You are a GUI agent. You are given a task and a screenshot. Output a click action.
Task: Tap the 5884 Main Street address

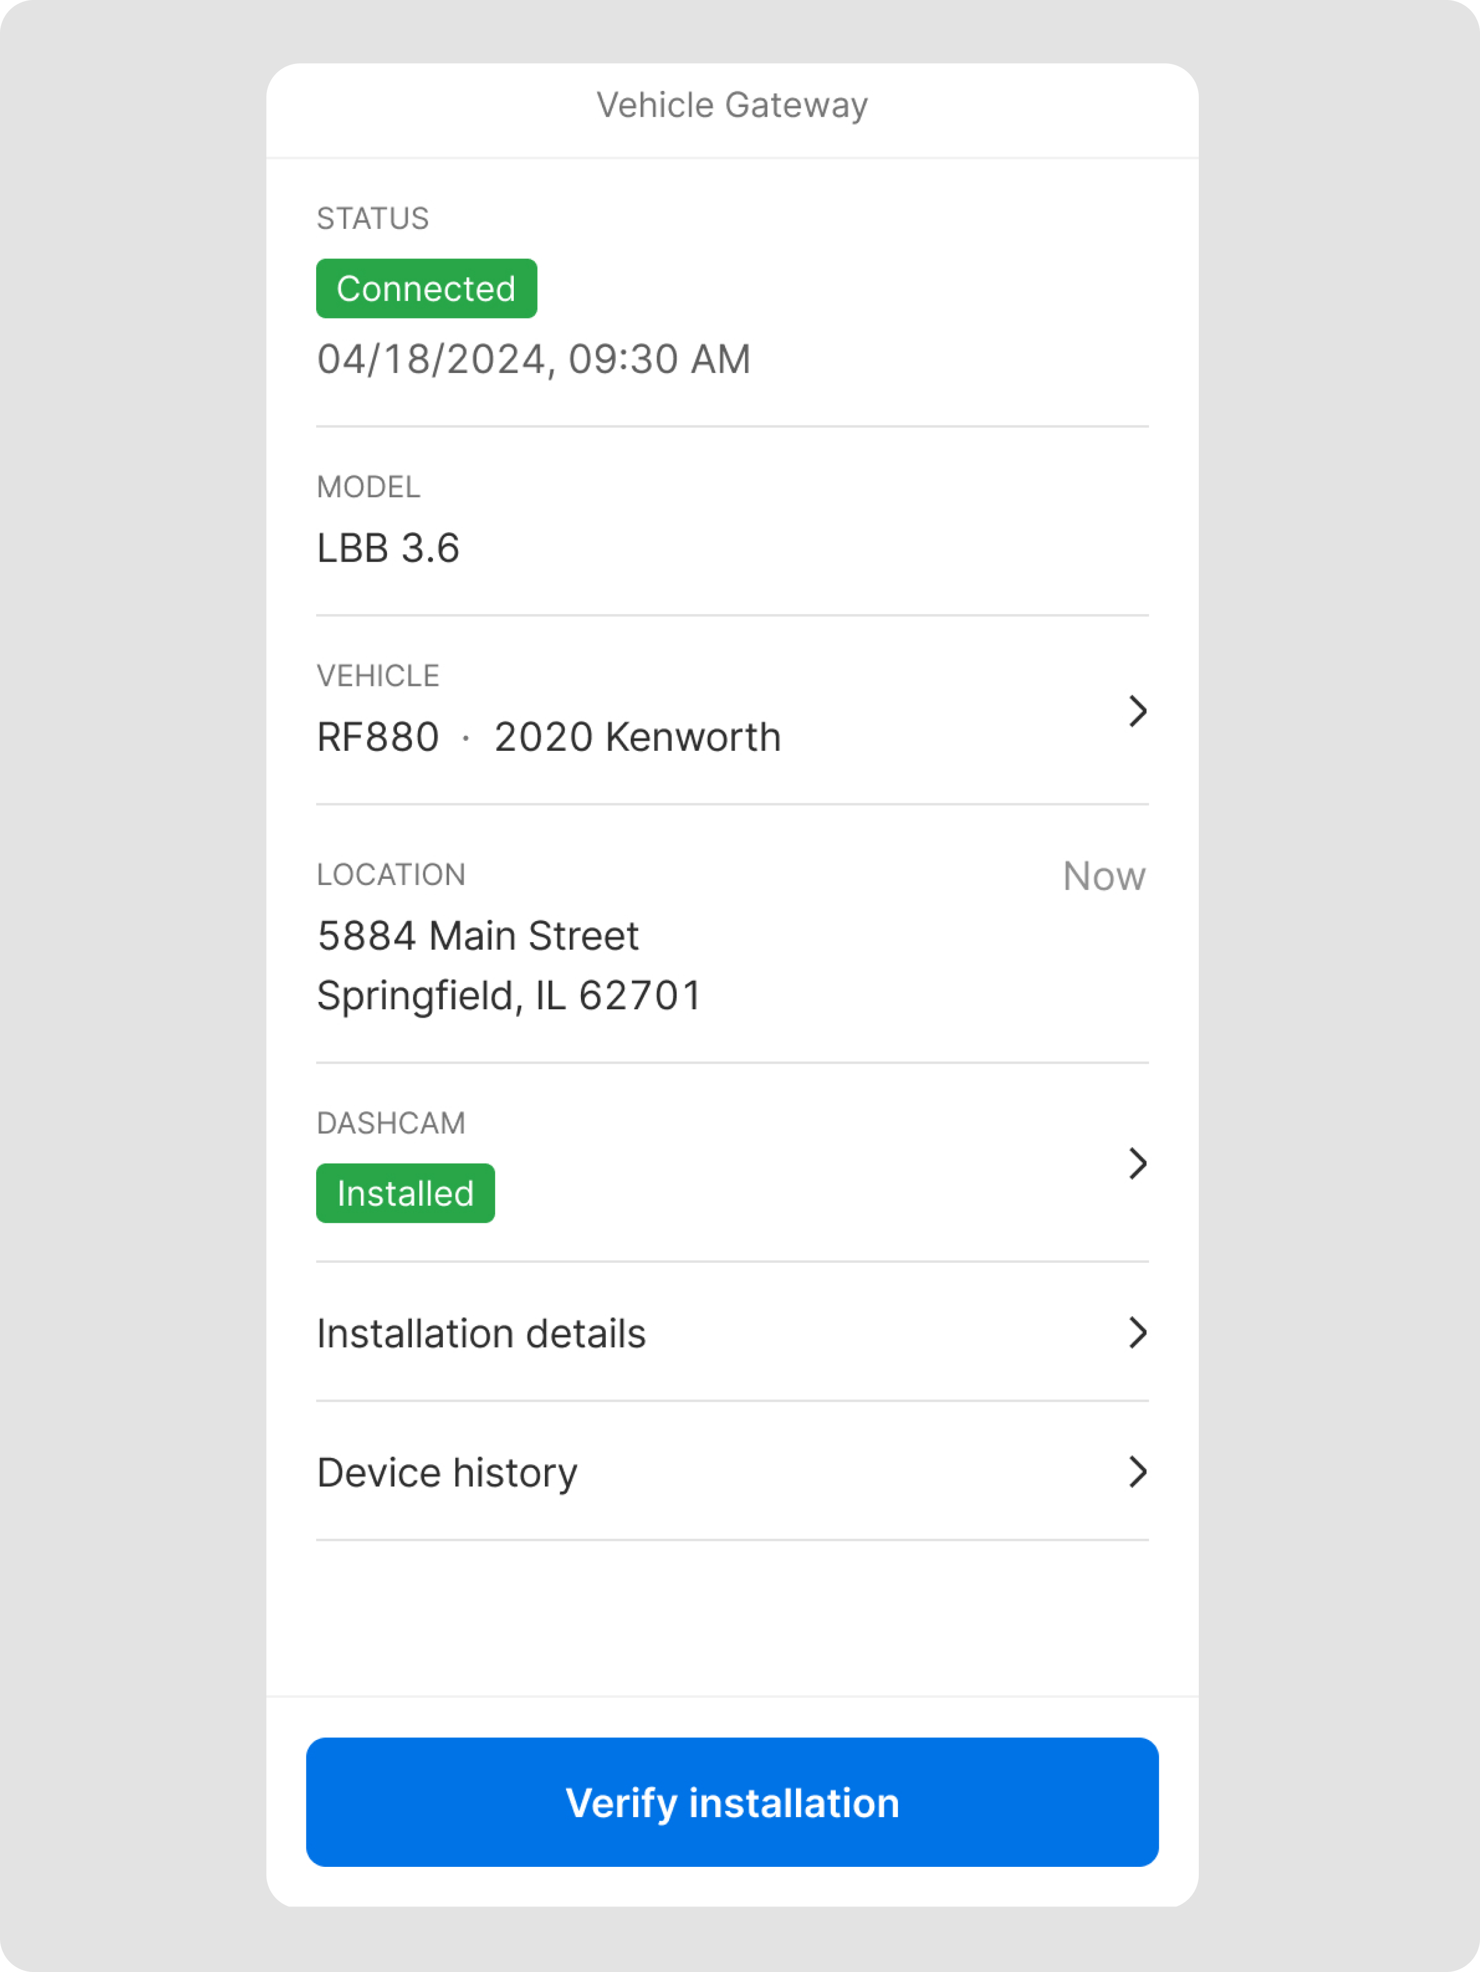pyautogui.click(x=478, y=936)
